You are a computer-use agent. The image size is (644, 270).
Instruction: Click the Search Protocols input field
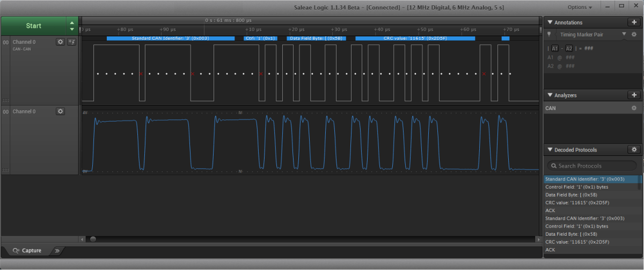592,166
